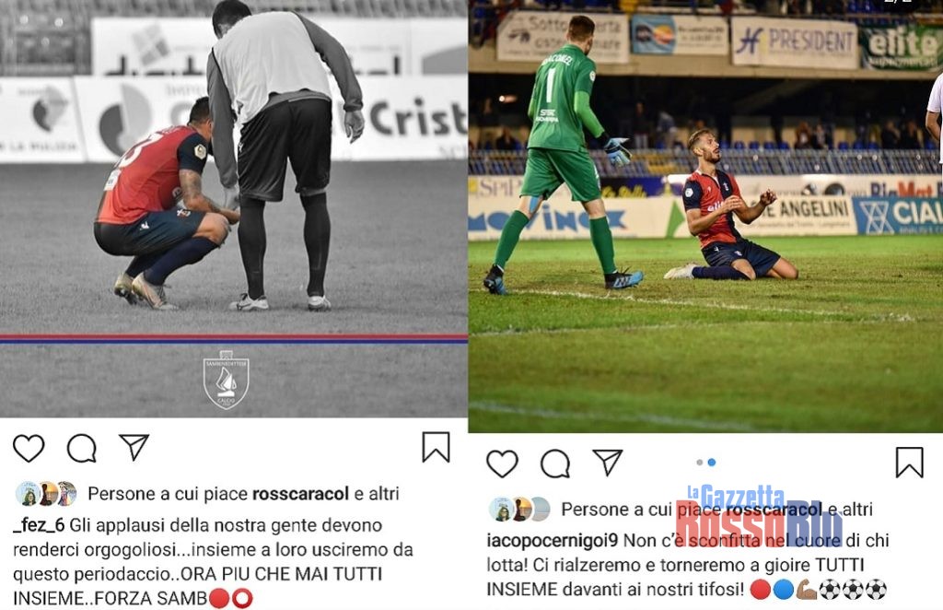Like the iacopocernigoi9 post with heart icon
The height and width of the screenshot is (610, 943).
[x=502, y=463]
